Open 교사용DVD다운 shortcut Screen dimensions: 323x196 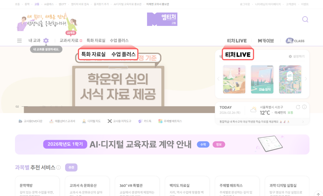[31, 121]
